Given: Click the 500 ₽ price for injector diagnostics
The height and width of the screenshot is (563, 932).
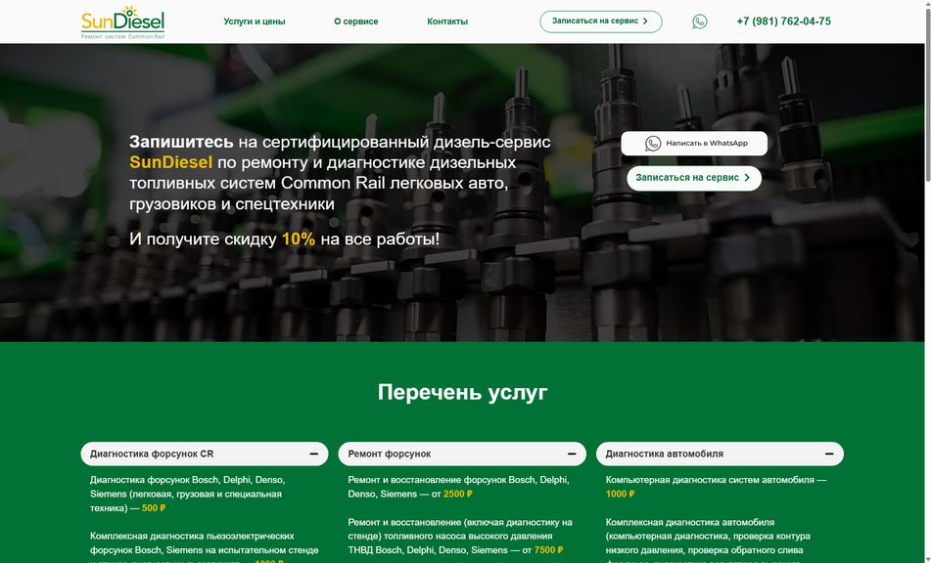Looking at the screenshot, I should [154, 508].
